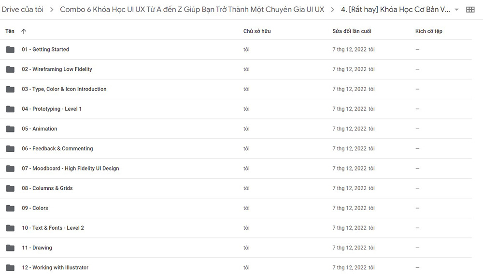The image size is (483, 276).
Task: Select folder icon for 11 - Drawing
Action: [10, 248]
